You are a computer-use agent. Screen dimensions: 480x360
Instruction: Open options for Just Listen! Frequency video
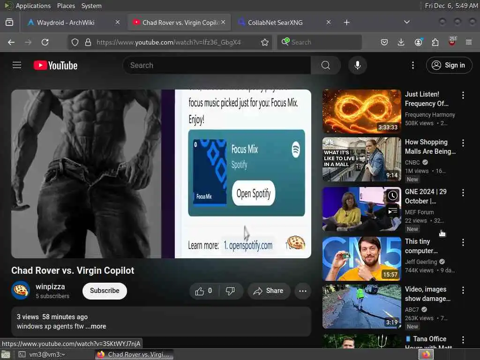(463, 95)
